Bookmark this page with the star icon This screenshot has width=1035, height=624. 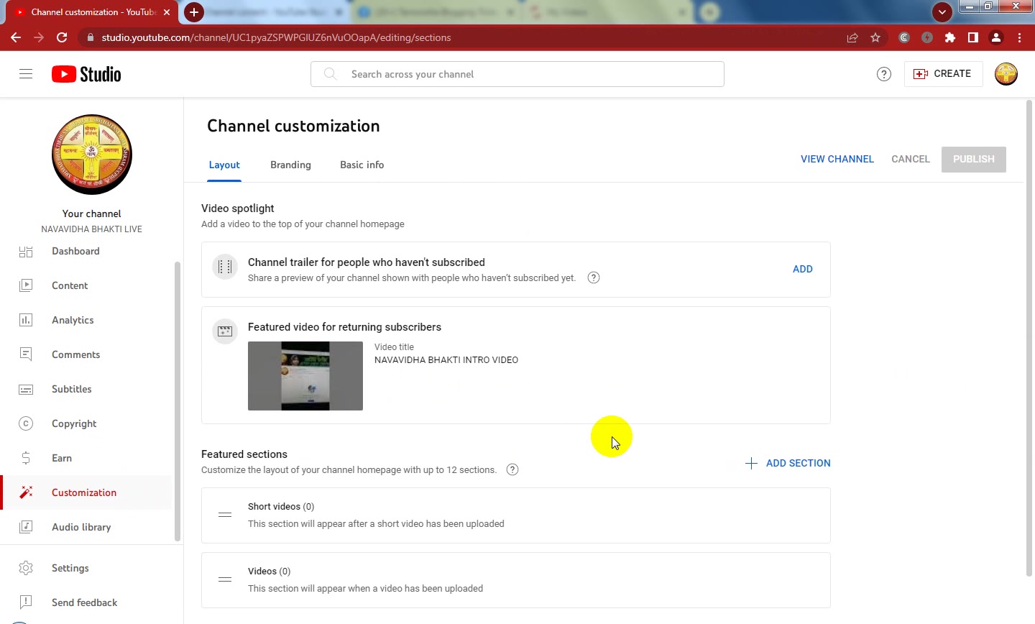[875, 37]
